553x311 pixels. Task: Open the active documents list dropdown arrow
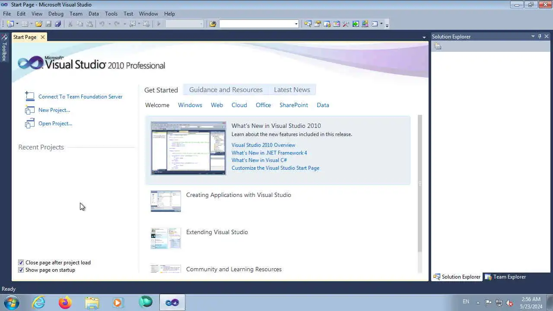[x=424, y=38]
